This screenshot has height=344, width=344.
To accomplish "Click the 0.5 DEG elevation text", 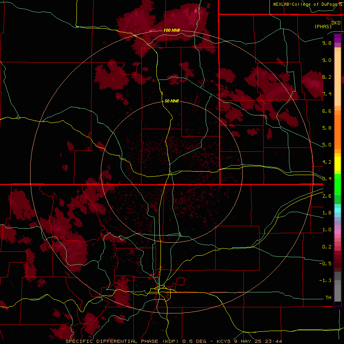I will (195, 341).
